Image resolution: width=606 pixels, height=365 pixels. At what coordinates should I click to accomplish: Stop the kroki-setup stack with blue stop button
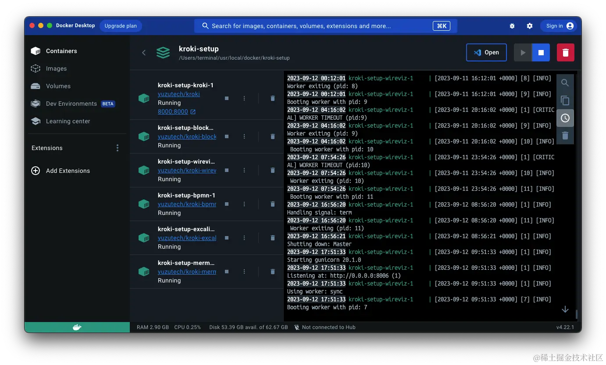click(x=541, y=53)
